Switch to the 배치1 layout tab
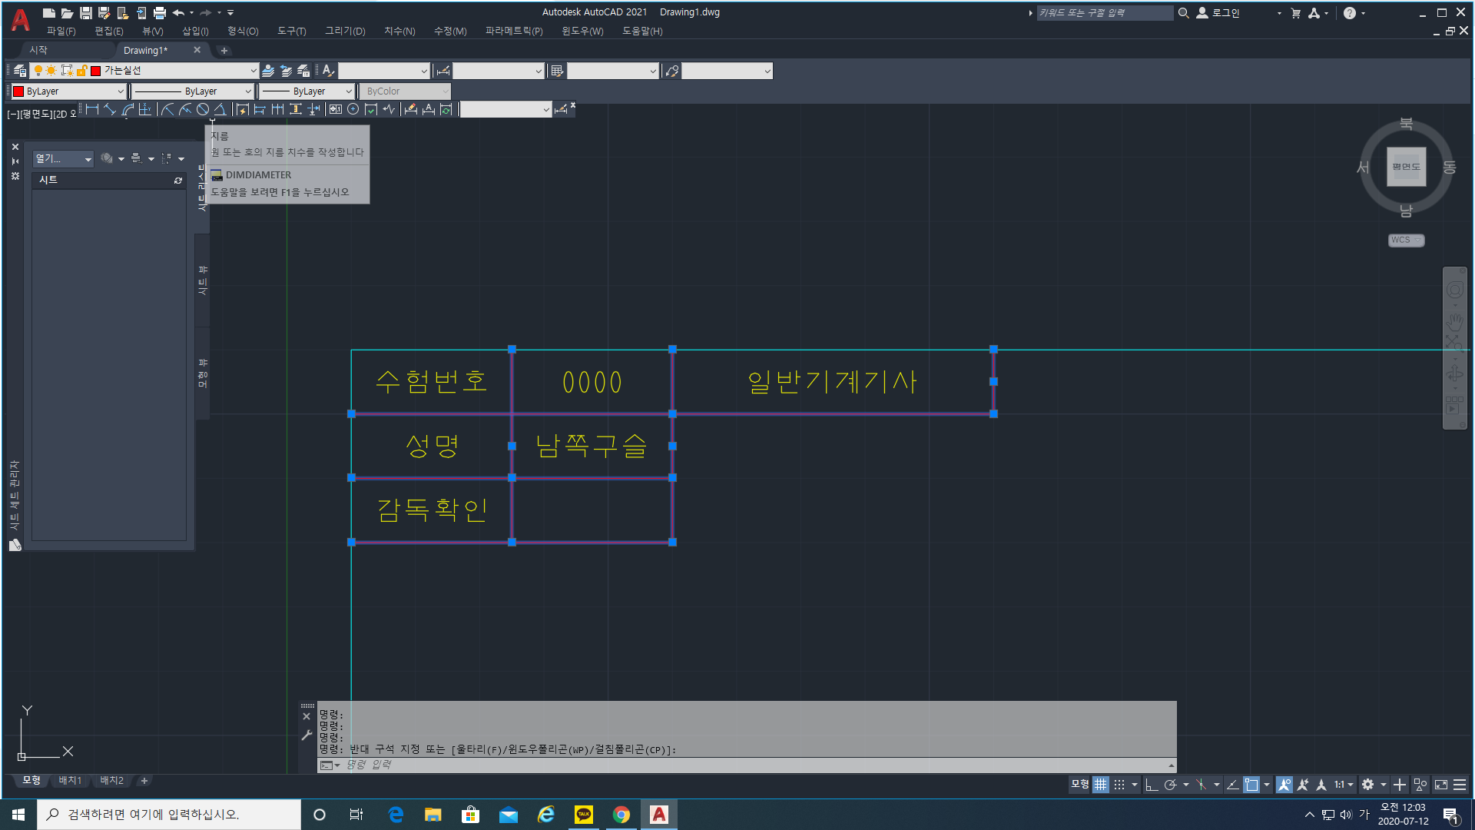 [x=70, y=781]
